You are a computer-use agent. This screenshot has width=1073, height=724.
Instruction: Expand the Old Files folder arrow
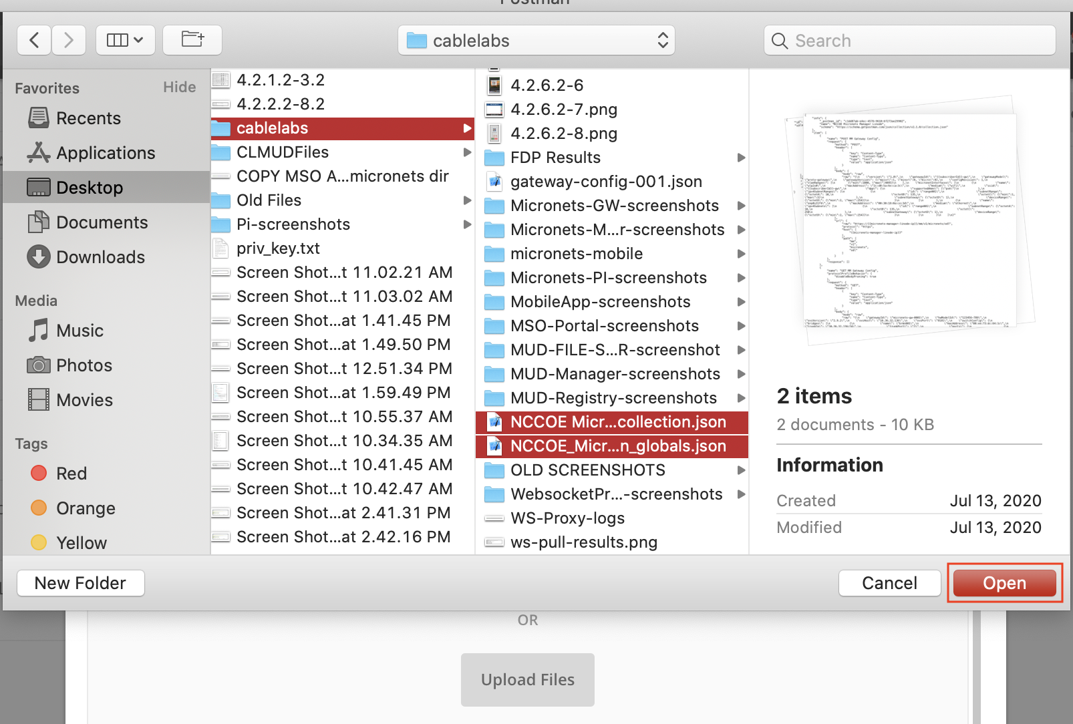click(467, 200)
